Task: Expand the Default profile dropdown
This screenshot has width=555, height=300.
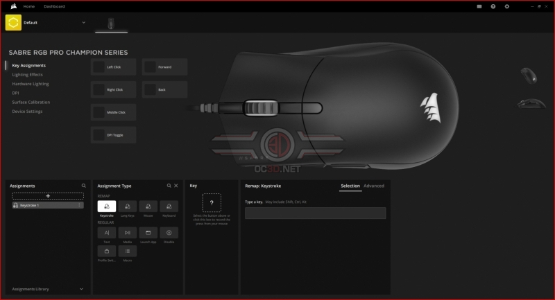Action: (83, 23)
